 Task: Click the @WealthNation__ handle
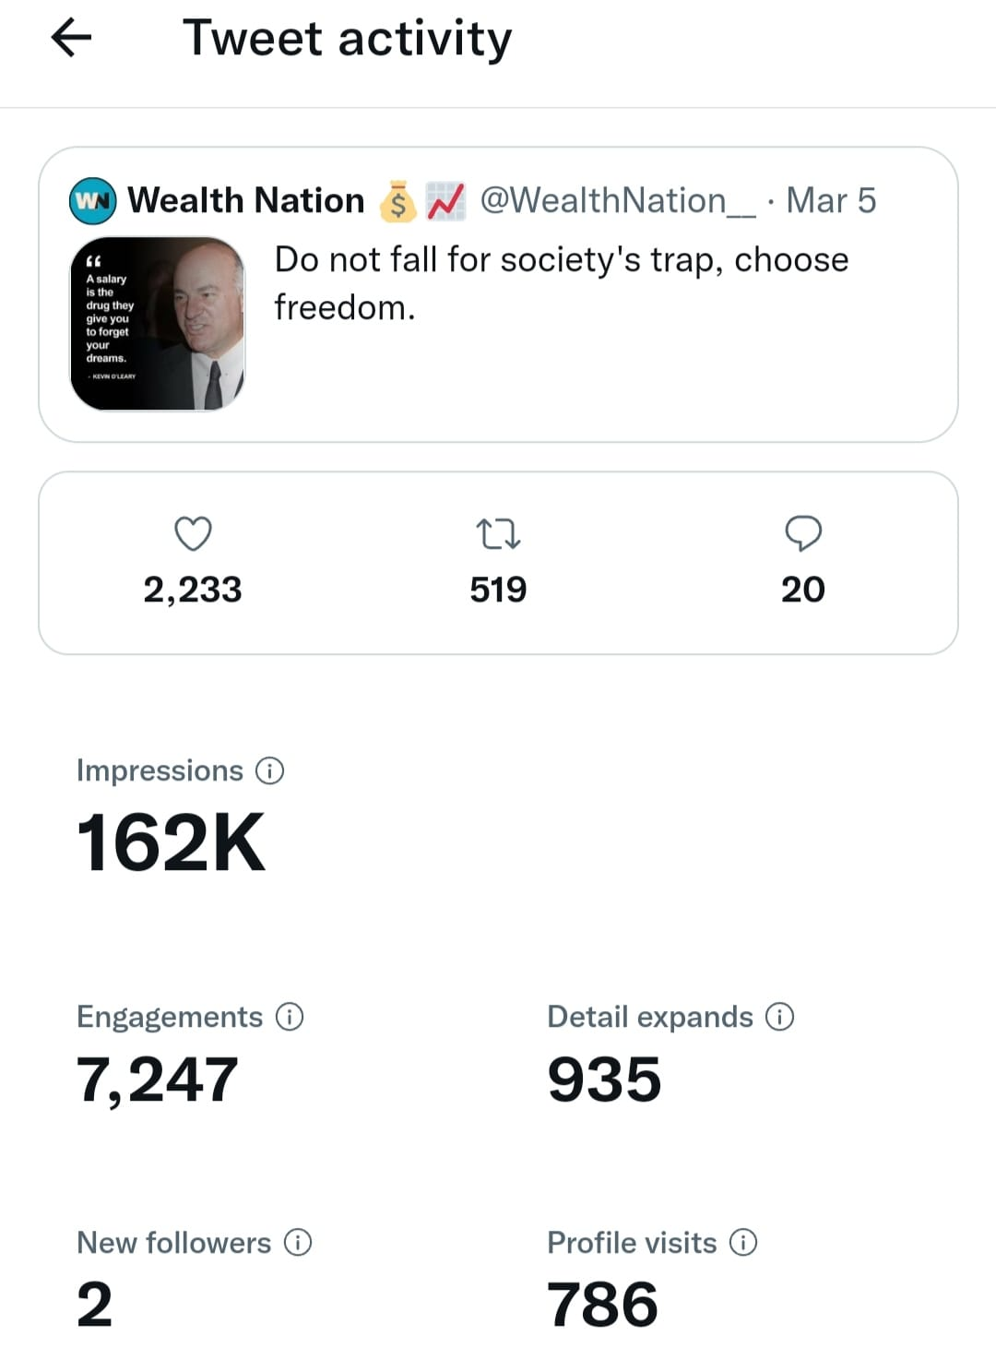[x=617, y=200]
